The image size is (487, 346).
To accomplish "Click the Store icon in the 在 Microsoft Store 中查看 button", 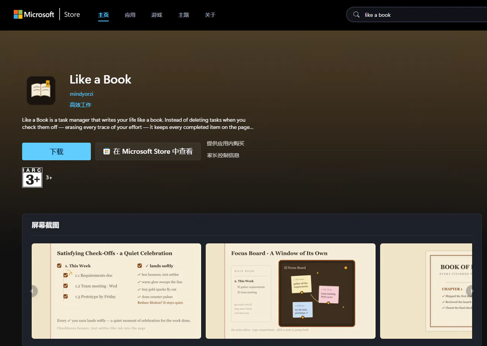I will pyautogui.click(x=107, y=151).
